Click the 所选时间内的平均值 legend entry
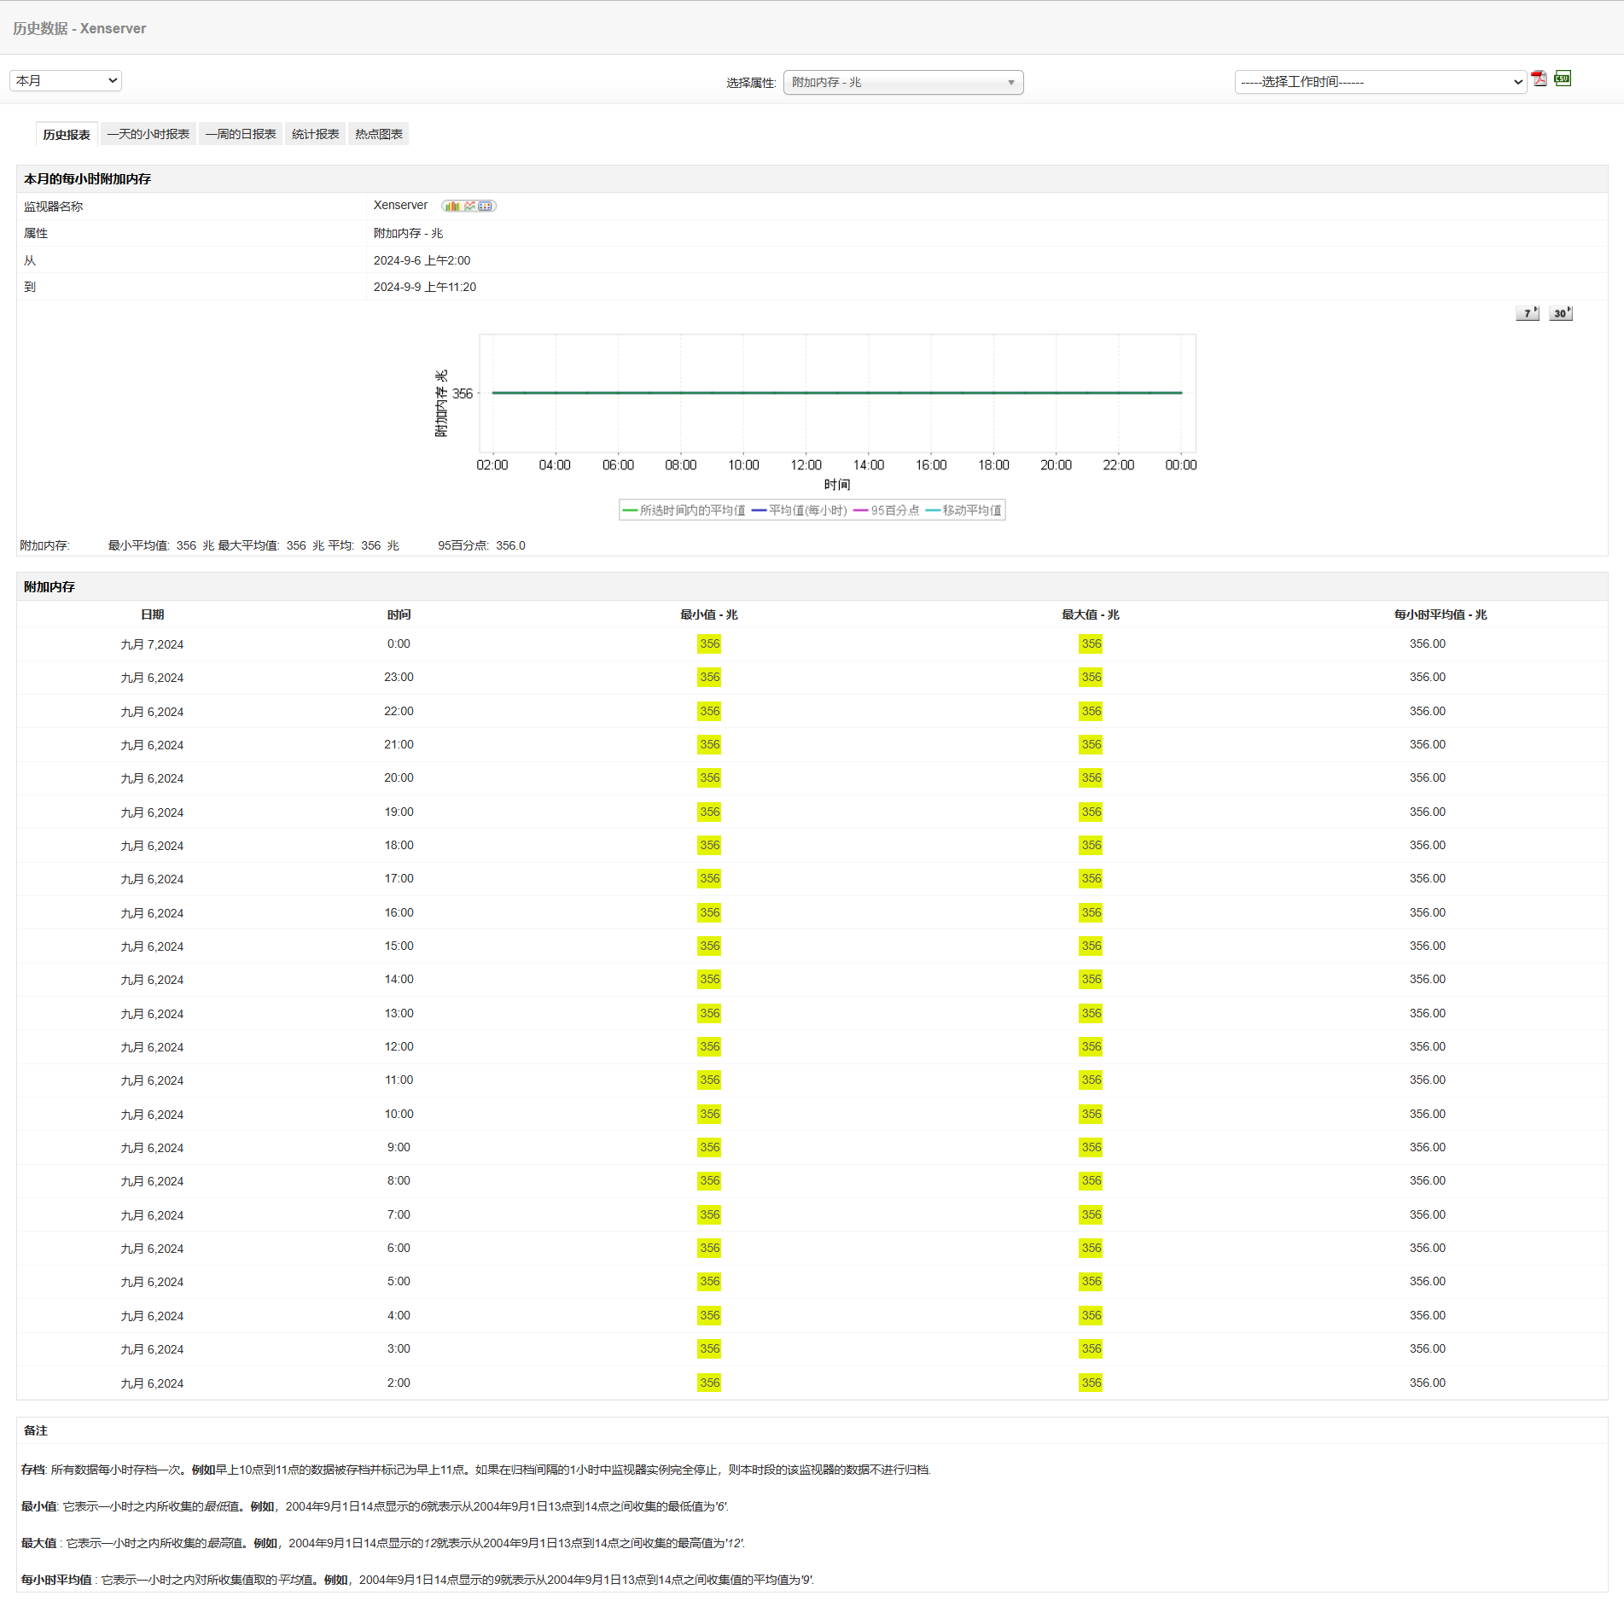This screenshot has width=1624, height=1607. 684,510
